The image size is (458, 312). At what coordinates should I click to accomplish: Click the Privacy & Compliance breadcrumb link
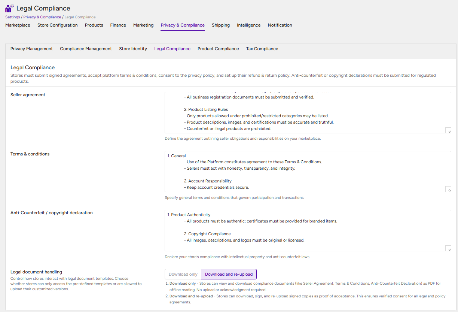click(x=42, y=17)
